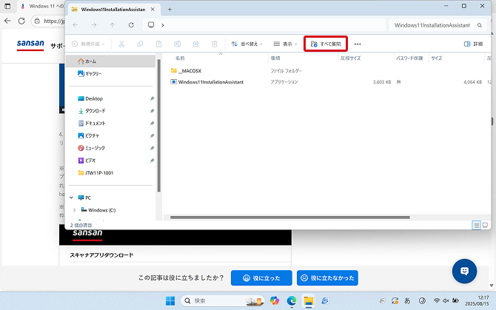Open ミュージック folder in sidebar
496x310 pixels.
click(96, 148)
